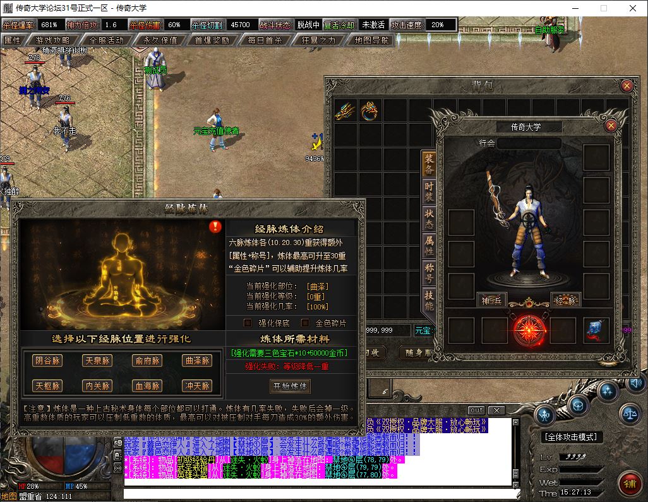
Task: Close the 背包 backpack window
Action: tap(627, 85)
